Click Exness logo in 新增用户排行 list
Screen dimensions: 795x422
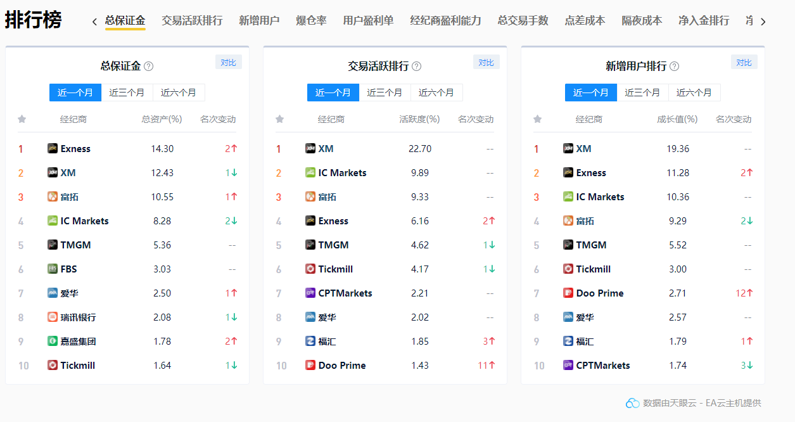click(568, 173)
